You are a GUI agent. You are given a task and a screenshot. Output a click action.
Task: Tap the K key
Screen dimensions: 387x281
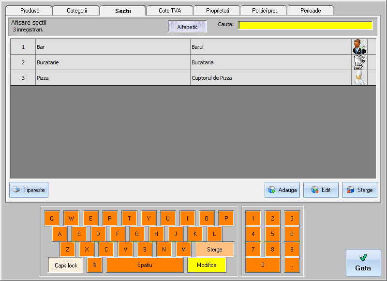(195, 234)
